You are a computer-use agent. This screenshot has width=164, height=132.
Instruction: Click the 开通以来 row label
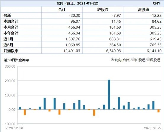pos(11,51)
